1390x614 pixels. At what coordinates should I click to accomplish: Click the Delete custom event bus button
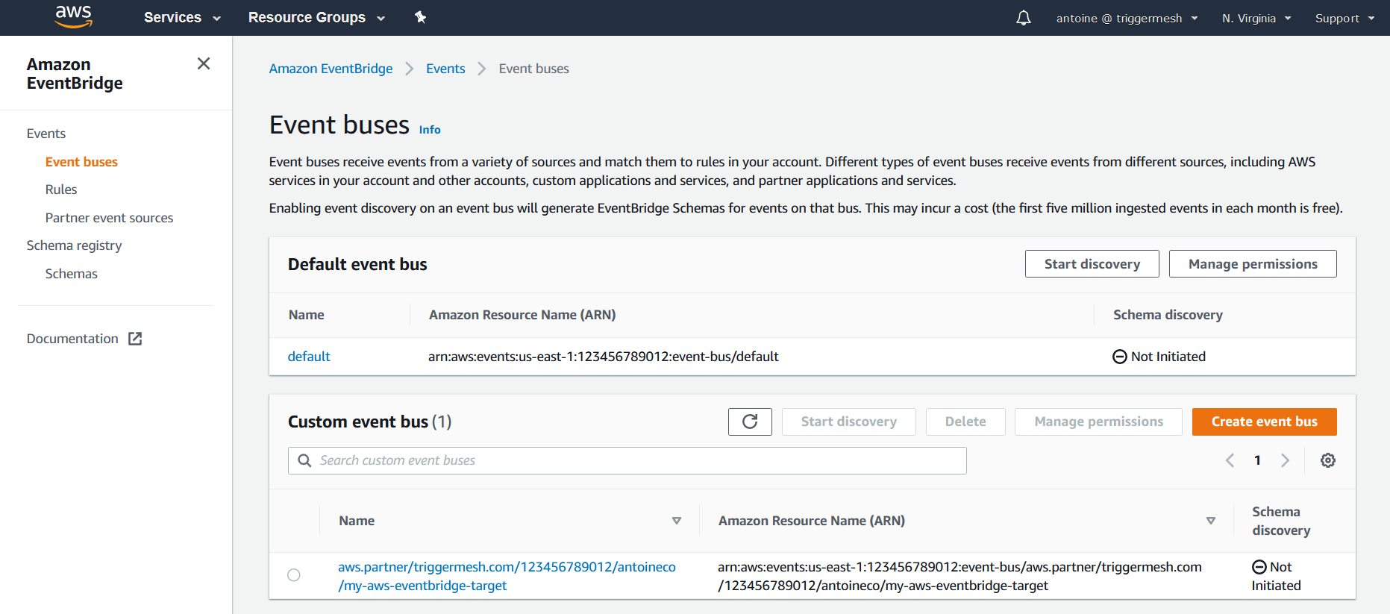pos(965,422)
